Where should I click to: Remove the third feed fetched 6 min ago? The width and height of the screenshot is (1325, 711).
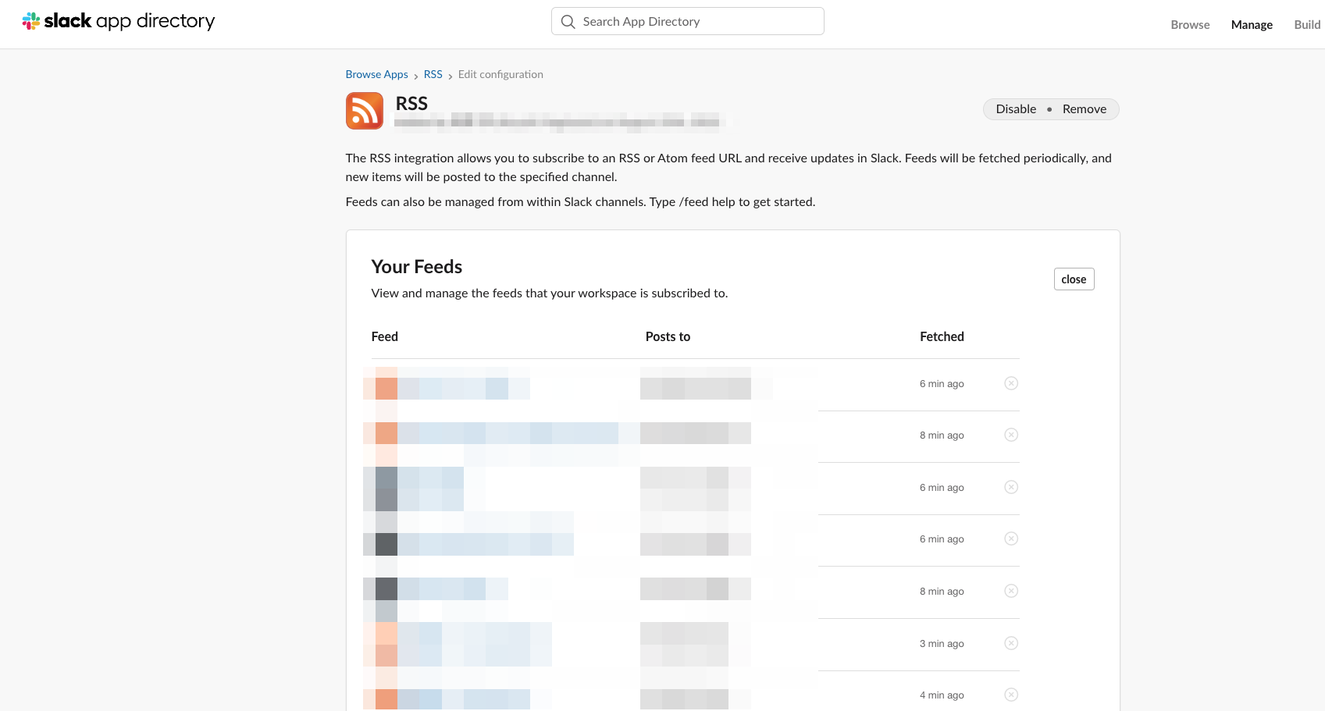(1011, 539)
